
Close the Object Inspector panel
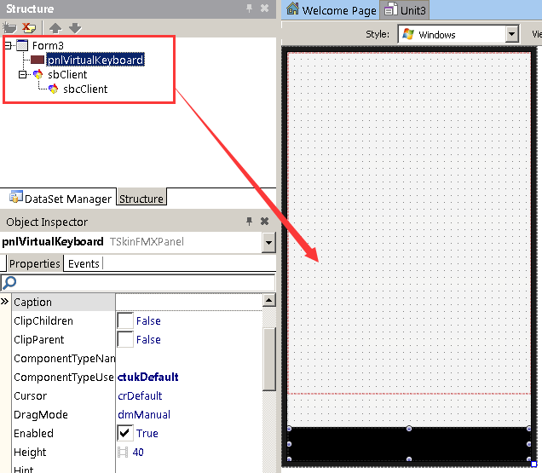(x=264, y=222)
